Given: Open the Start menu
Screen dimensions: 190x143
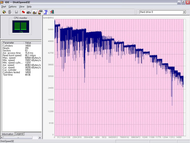Looking at the screenshot, I should (x=3, y=7).
